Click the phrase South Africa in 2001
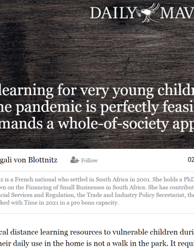The image size is (194, 251). tap(123, 179)
